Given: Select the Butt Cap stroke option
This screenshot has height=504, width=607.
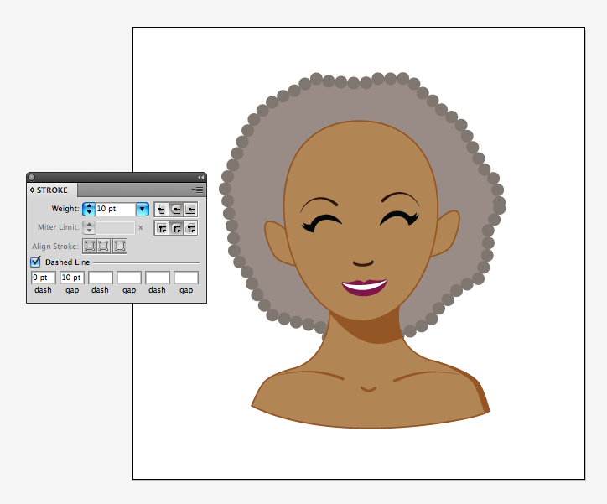Looking at the screenshot, I should coord(162,210).
